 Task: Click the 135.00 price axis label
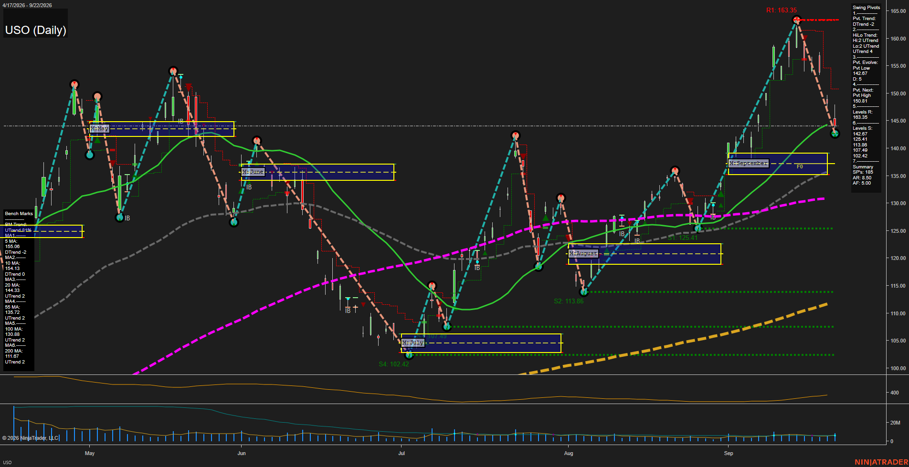click(x=898, y=176)
